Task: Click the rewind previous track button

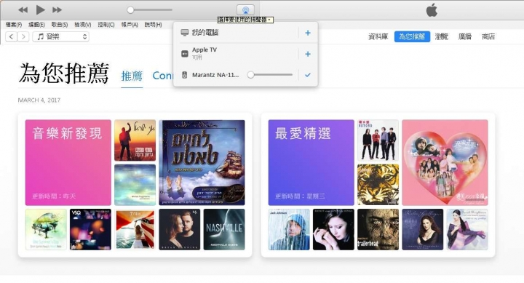Action: (x=23, y=10)
